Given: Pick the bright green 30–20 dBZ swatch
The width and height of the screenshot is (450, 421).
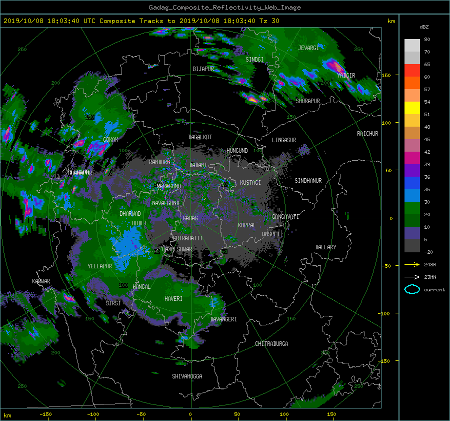Looking at the screenshot, I should coord(412,208).
